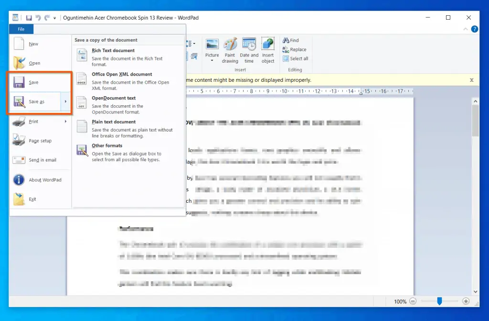Click Select all in Editing group
Screen dimensions: 489x321
(x=298, y=58)
